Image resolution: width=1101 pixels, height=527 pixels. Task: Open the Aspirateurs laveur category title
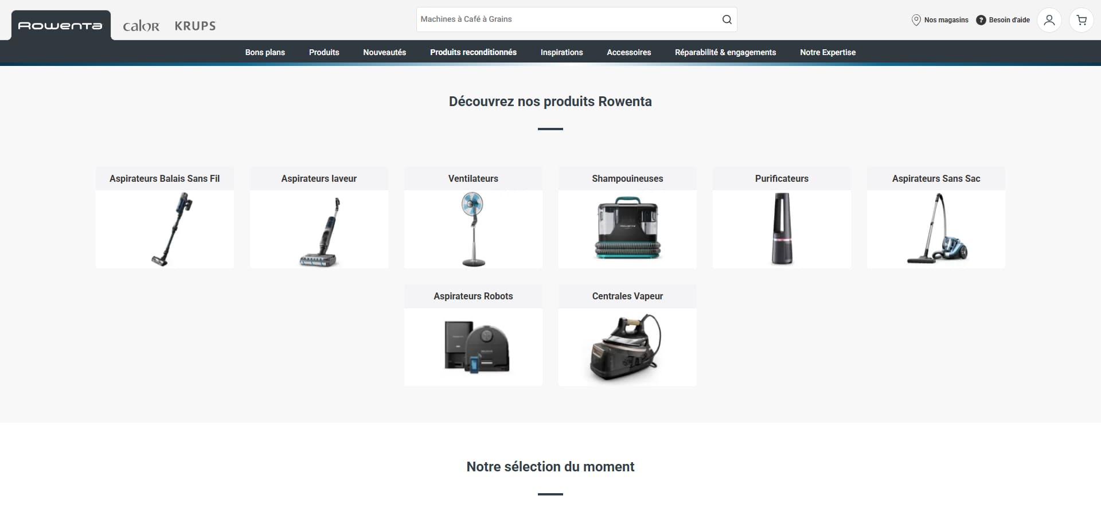click(319, 178)
